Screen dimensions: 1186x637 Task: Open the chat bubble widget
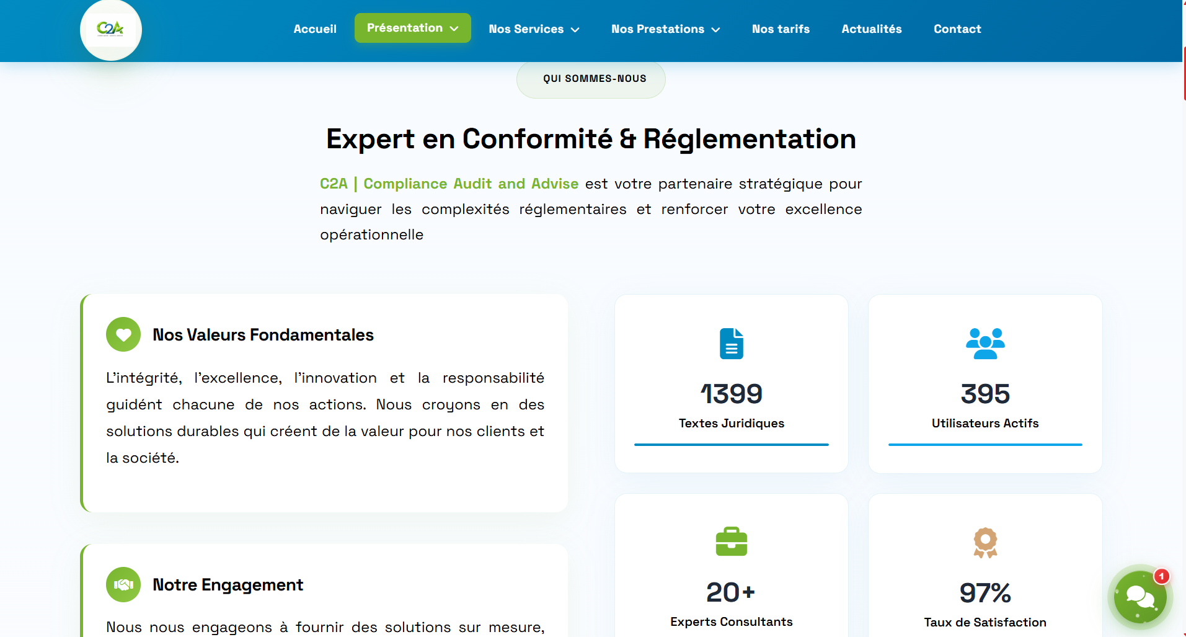coord(1140,597)
